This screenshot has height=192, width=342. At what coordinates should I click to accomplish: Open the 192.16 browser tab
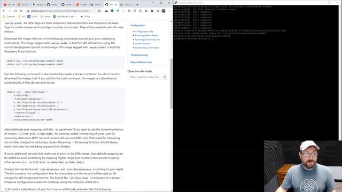point(126,4)
